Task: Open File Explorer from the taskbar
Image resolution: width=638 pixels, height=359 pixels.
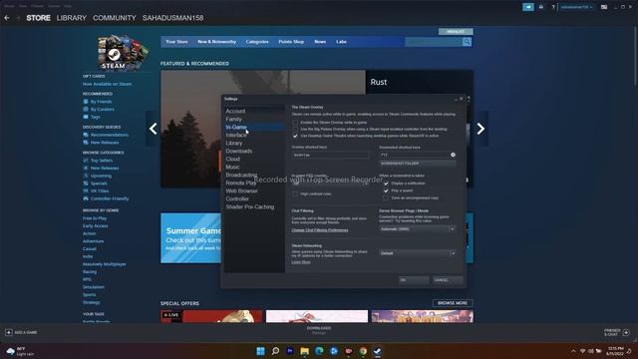Action: point(304,351)
